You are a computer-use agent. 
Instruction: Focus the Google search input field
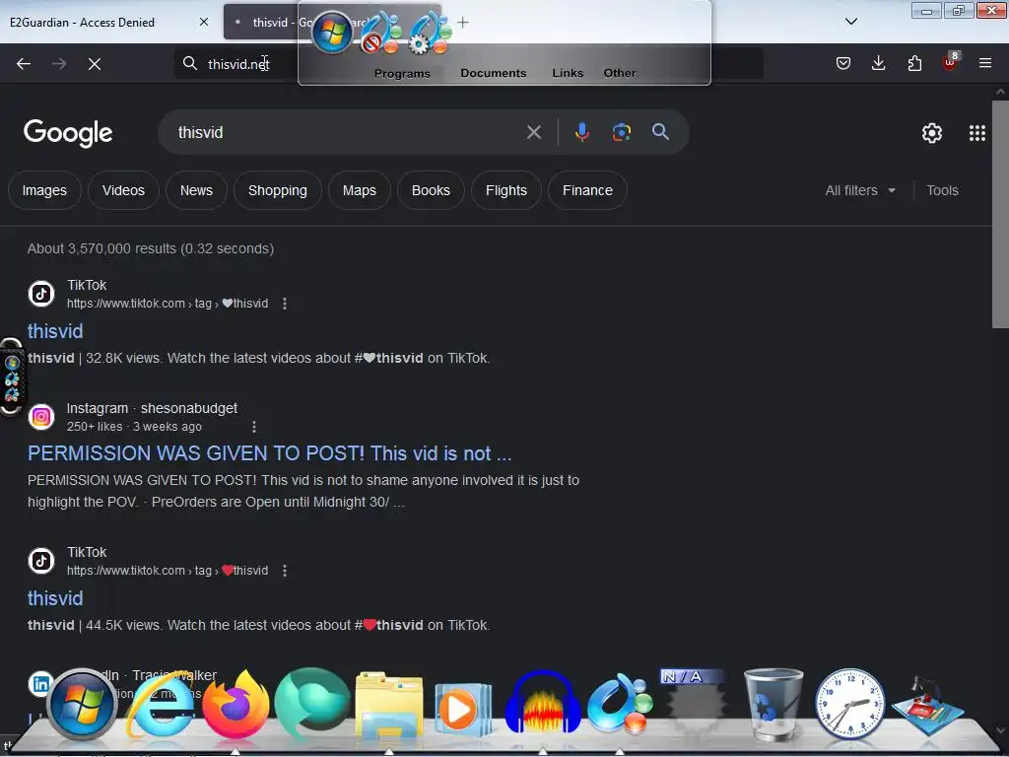348,133
